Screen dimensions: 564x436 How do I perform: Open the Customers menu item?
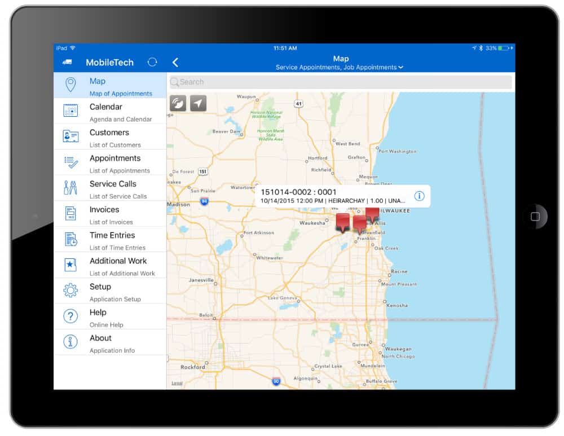[110, 136]
